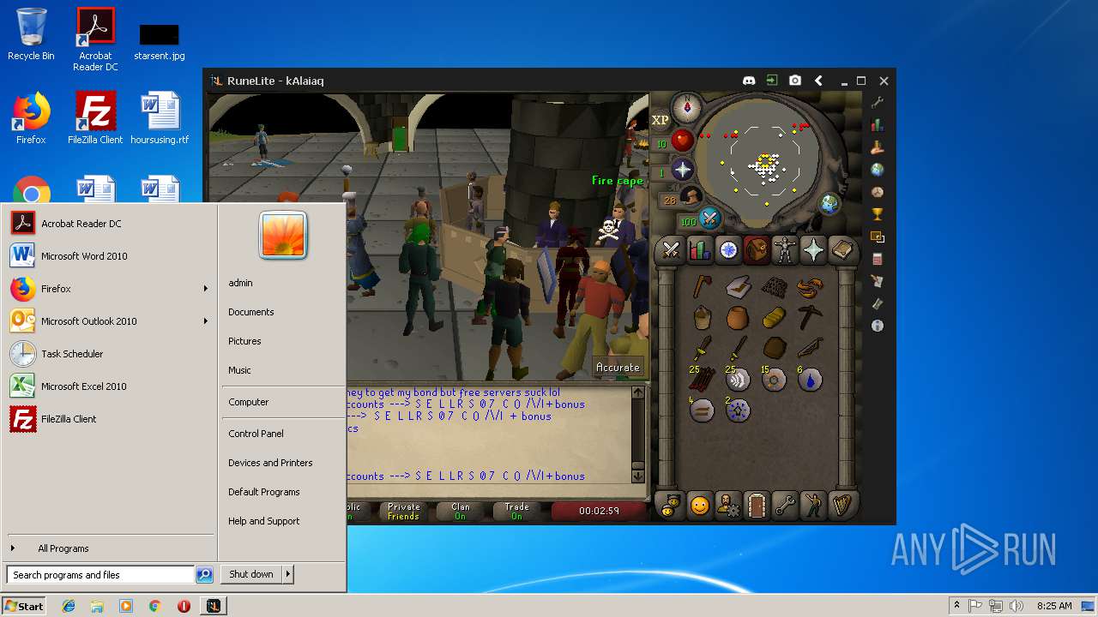The width and height of the screenshot is (1098, 617).
Task: Select the shortbow in inventory
Action: [810, 348]
